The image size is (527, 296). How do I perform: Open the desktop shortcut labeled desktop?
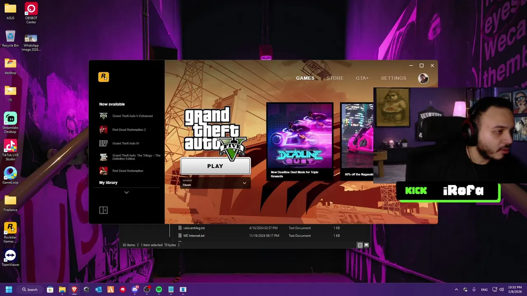click(10, 67)
